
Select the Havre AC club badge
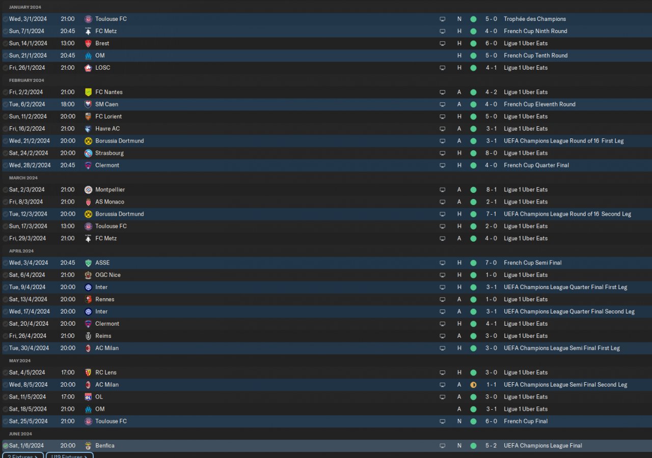[88, 129]
